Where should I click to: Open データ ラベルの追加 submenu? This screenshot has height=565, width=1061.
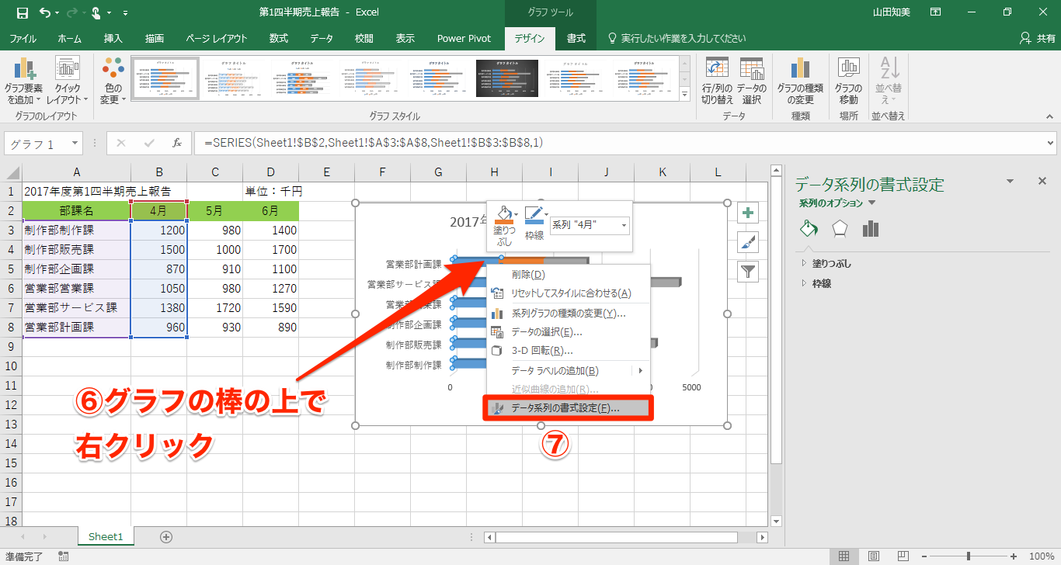click(569, 371)
